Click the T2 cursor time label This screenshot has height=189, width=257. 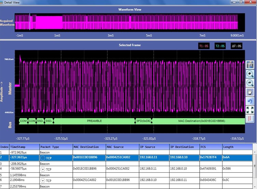coord(221,46)
